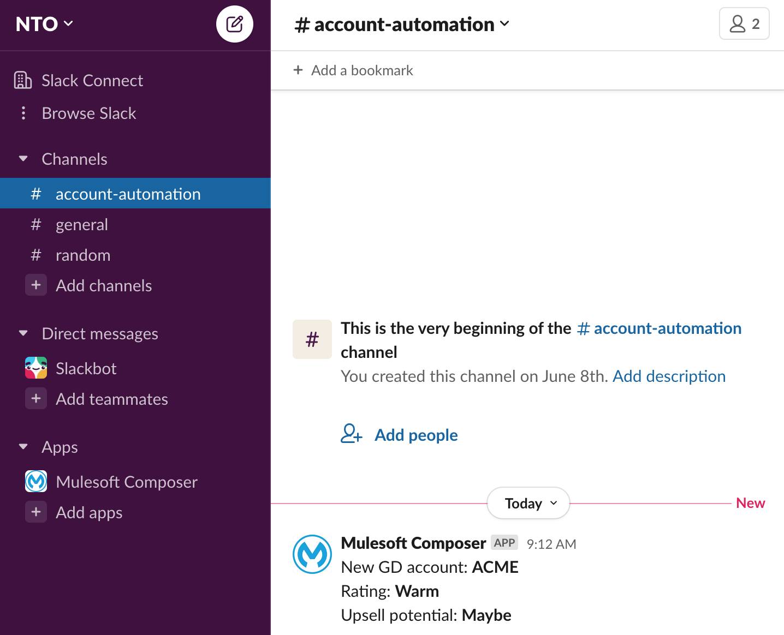Click the Mulesoft Composer logo in sidebar

(36, 481)
